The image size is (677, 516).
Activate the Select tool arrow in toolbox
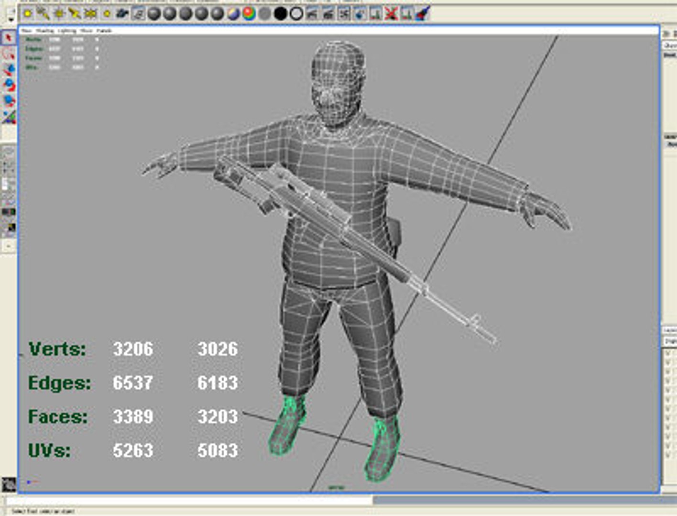coord(9,38)
